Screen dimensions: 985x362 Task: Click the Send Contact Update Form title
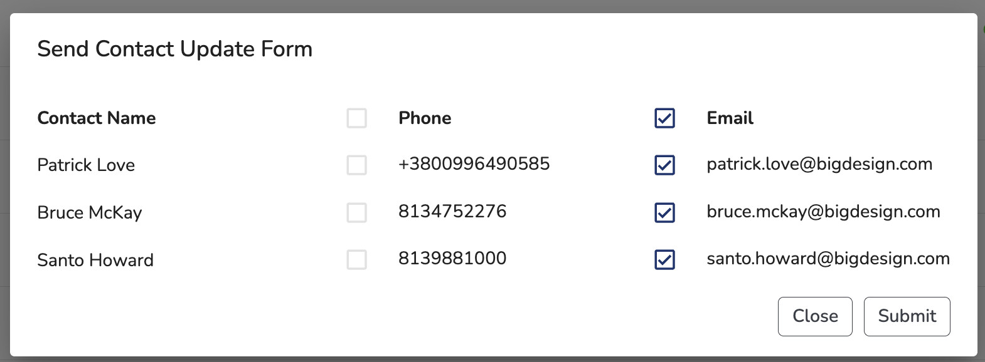click(174, 49)
